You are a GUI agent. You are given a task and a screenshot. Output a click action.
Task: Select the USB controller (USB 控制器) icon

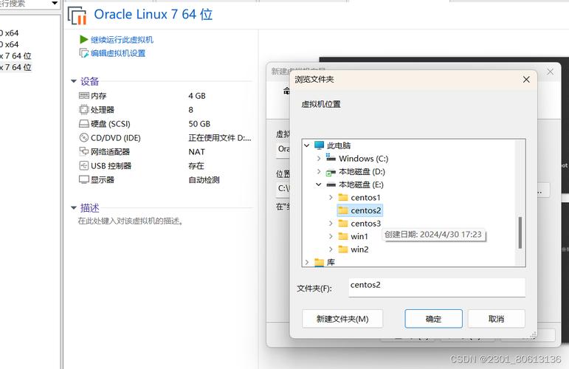point(84,166)
